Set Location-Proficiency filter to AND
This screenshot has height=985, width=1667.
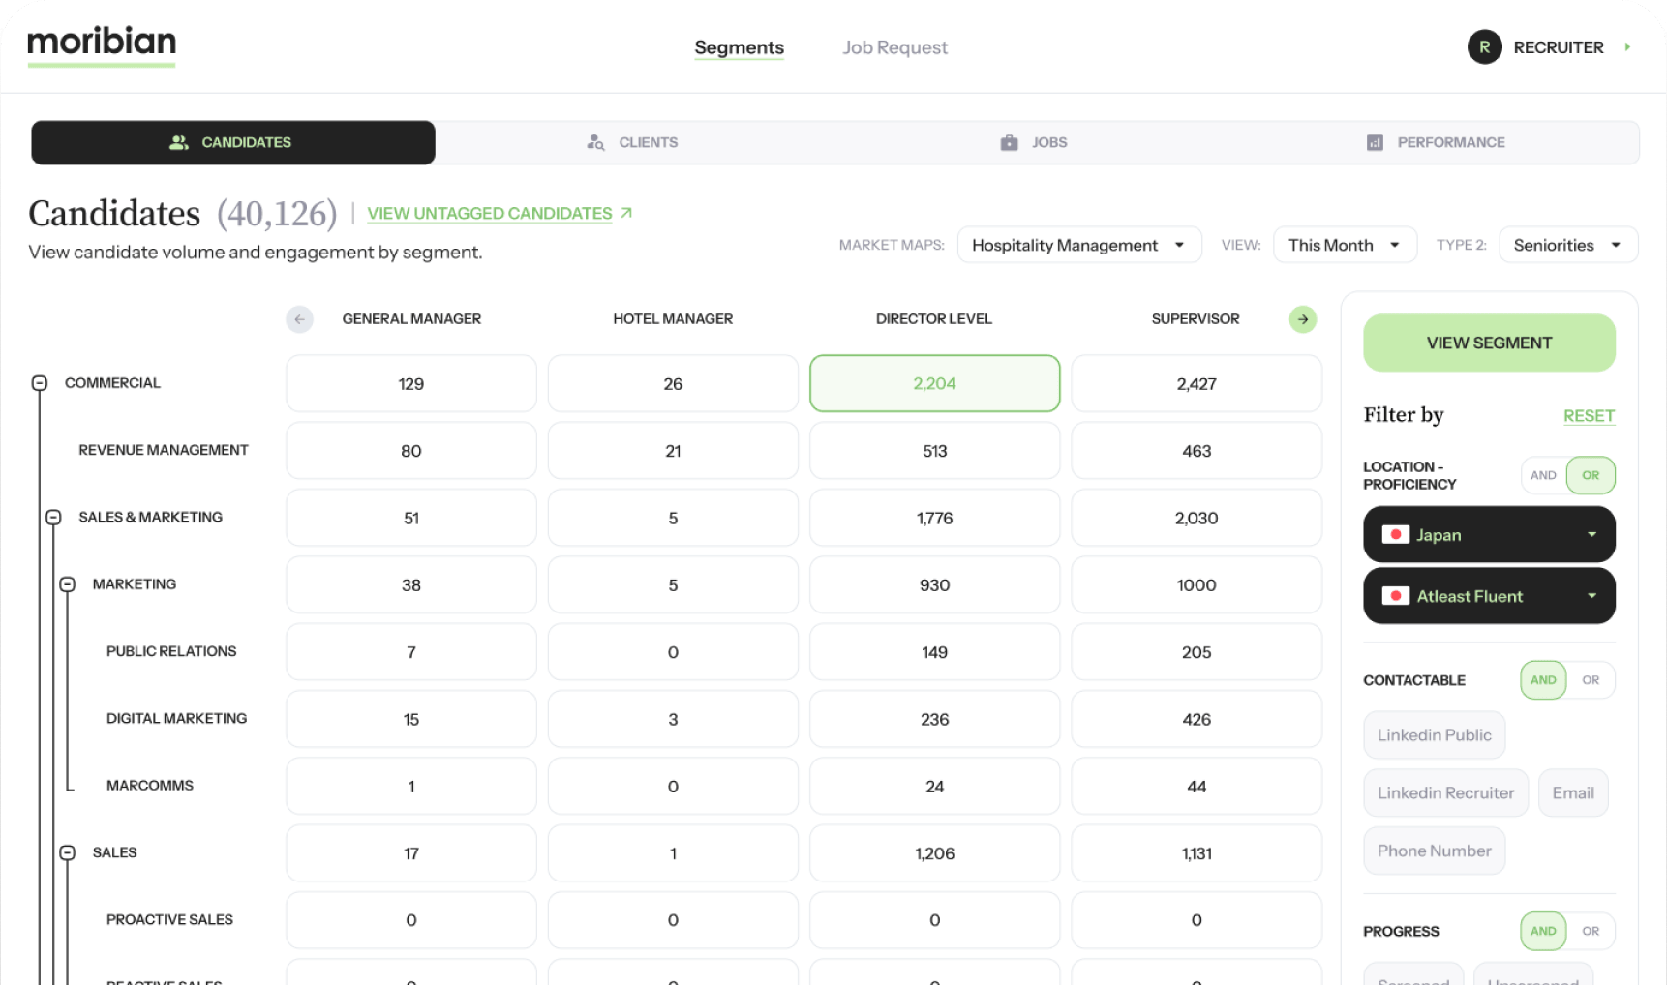(x=1543, y=475)
